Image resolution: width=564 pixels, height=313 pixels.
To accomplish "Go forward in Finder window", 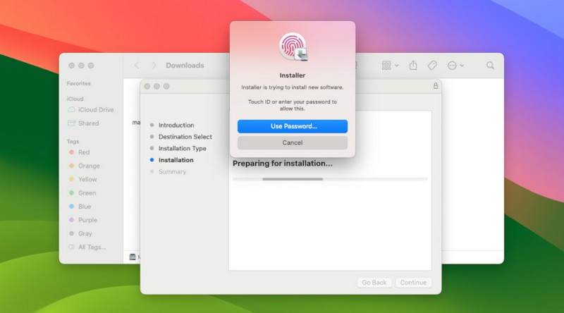I will (x=154, y=65).
